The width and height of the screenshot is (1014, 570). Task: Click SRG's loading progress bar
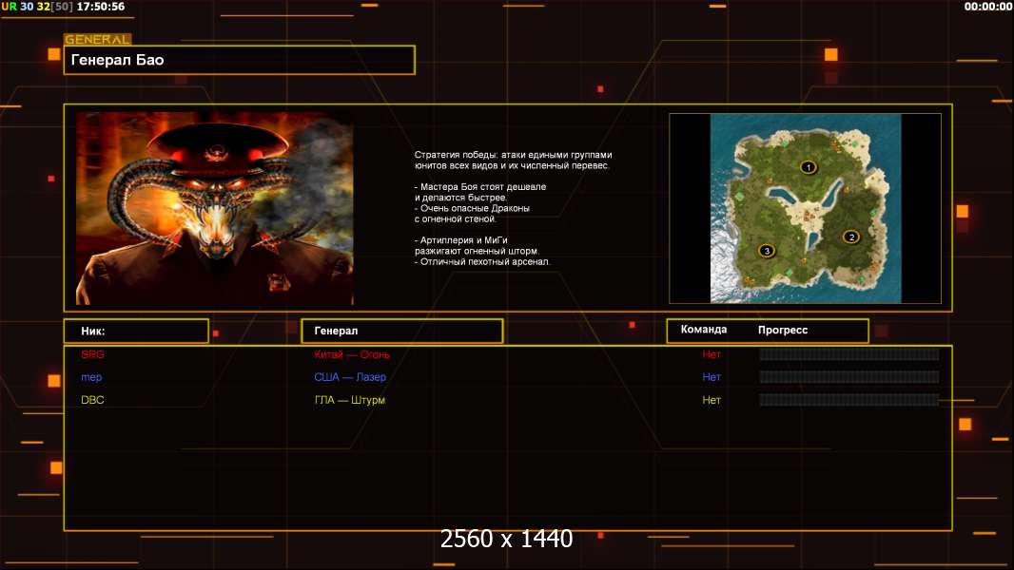pos(848,354)
